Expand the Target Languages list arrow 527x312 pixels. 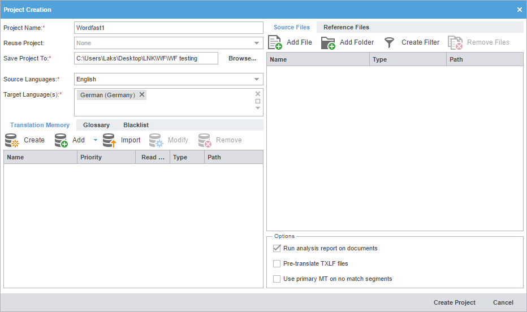258,108
